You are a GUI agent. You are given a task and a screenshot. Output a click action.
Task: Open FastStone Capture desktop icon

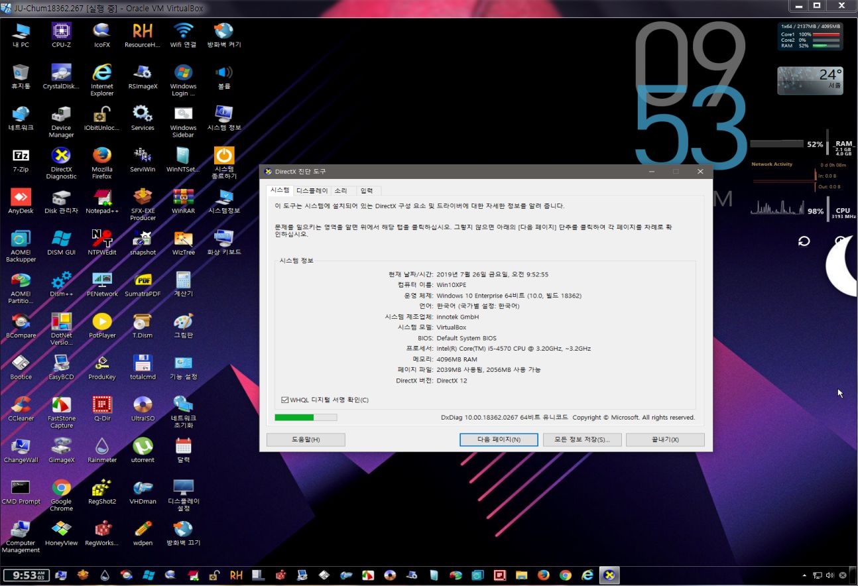(61, 412)
